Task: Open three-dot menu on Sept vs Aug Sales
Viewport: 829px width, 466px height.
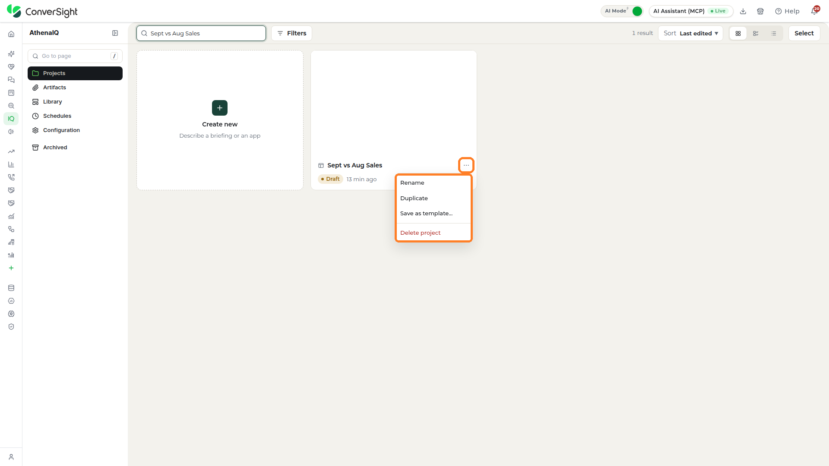Action: pyautogui.click(x=466, y=165)
